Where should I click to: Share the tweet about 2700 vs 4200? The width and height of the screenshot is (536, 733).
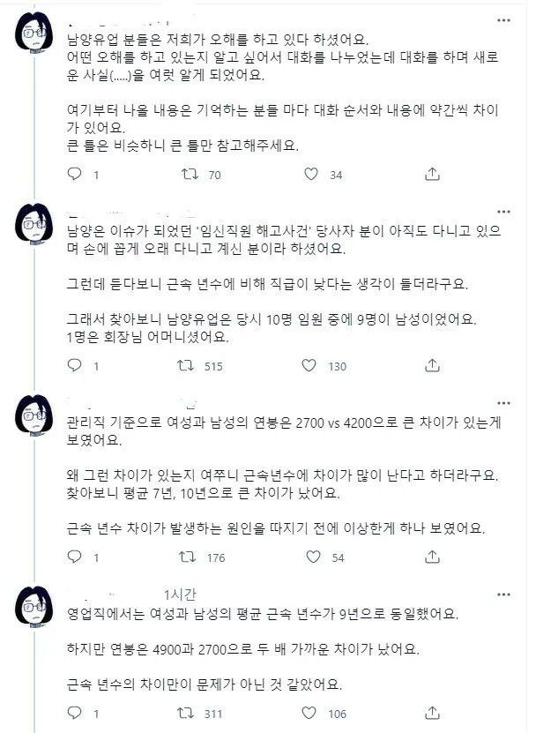pyautogui.click(x=429, y=557)
